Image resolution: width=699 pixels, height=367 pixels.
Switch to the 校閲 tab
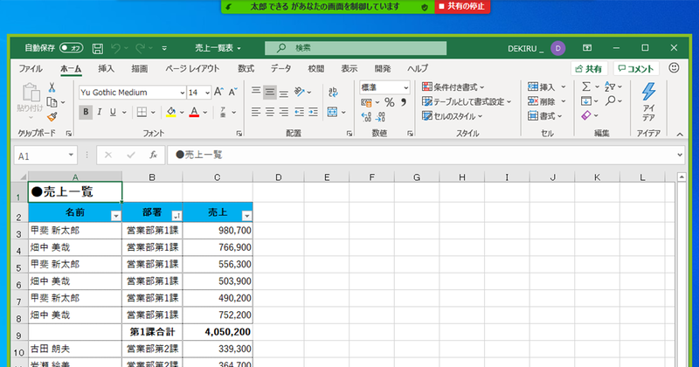click(315, 69)
